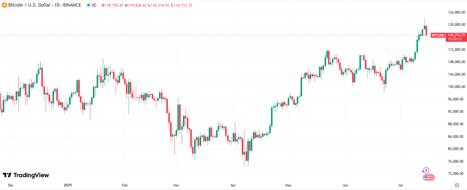The width and height of the screenshot is (467, 190).
Task: Click the green market status dot
Action: point(88,5)
